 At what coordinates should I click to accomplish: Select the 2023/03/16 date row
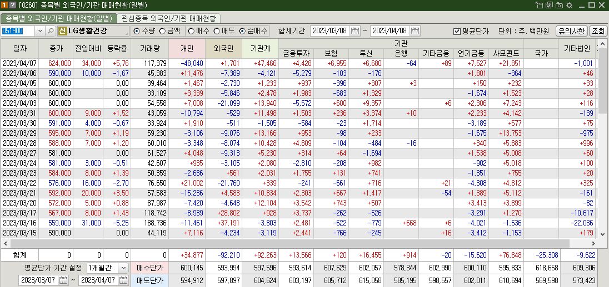click(298, 223)
